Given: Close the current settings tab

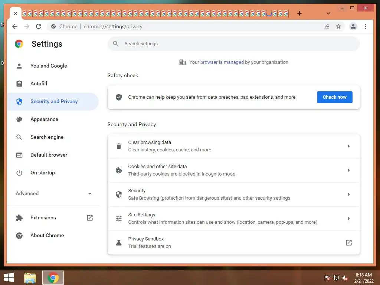Looking at the screenshot, I should [x=16, y=13].
